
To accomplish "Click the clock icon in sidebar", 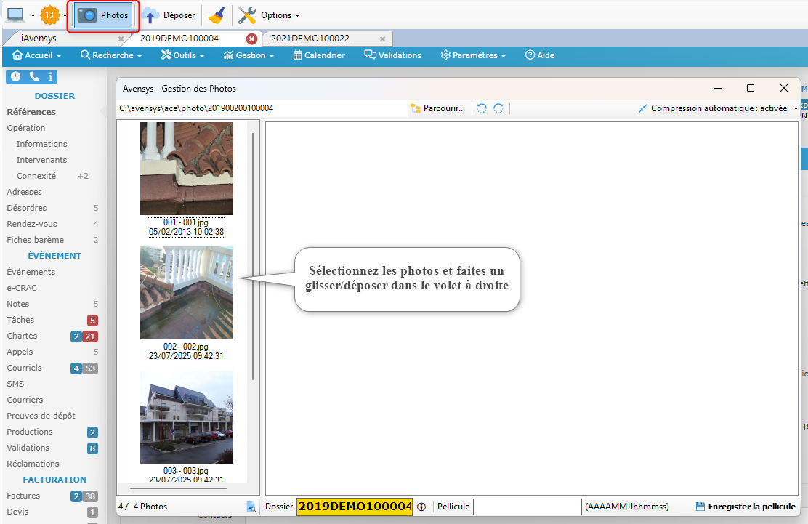I will tap(15, 76).
